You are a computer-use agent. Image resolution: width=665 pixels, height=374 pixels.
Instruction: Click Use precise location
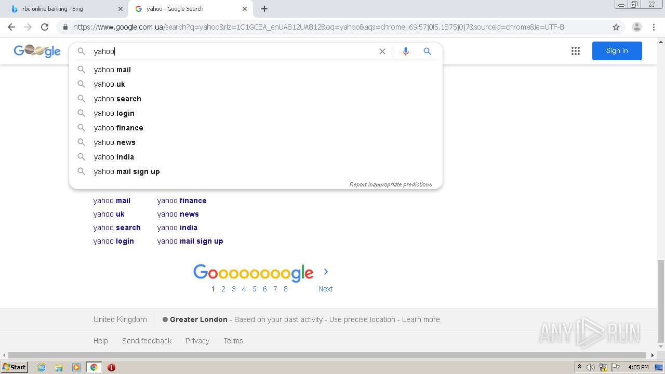point(362,319)
